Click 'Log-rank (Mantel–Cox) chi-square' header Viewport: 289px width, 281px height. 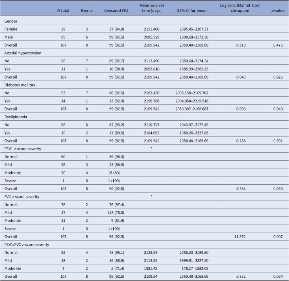point(240,8)
